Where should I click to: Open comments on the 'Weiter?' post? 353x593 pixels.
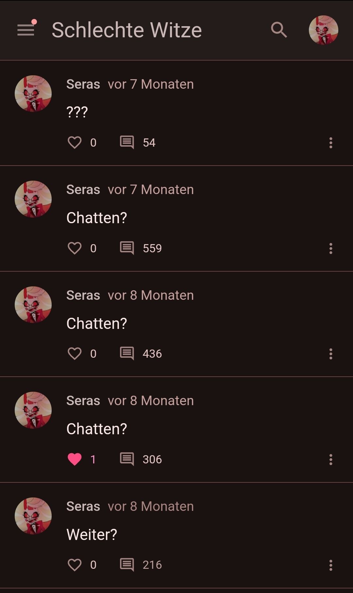click(x=127, y=565)
